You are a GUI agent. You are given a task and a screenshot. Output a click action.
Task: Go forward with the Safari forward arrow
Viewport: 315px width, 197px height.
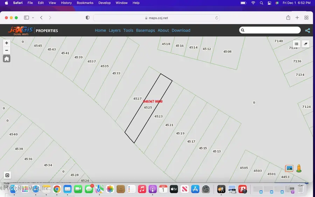[50, 18]
